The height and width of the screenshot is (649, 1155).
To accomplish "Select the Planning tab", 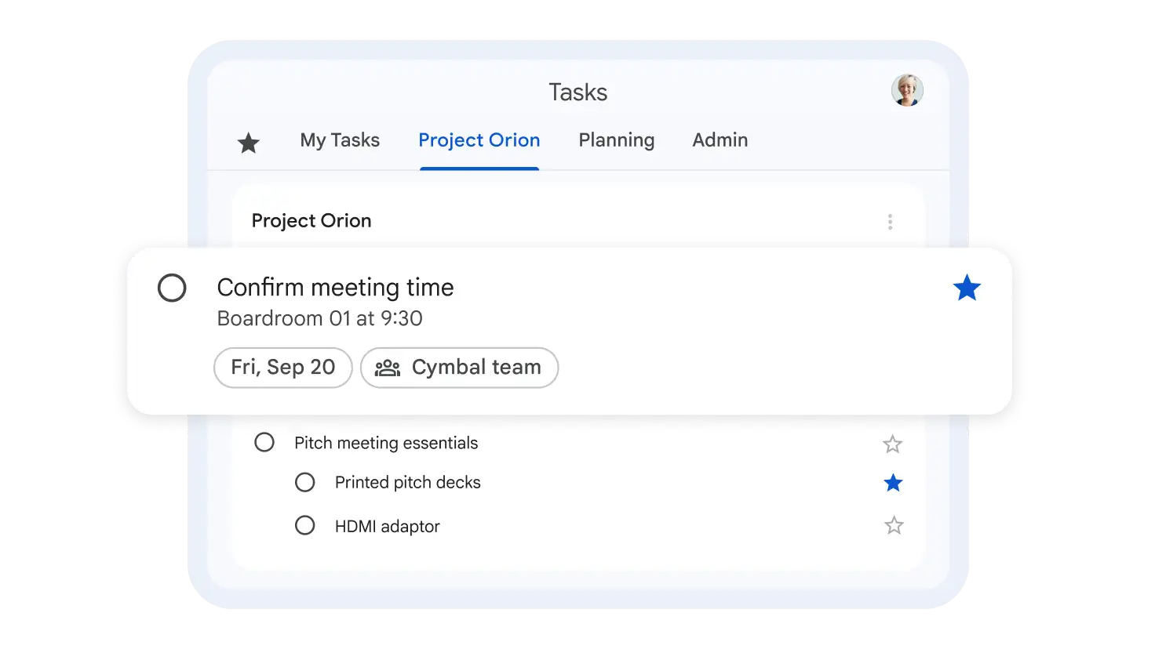I will click(616, 140).
